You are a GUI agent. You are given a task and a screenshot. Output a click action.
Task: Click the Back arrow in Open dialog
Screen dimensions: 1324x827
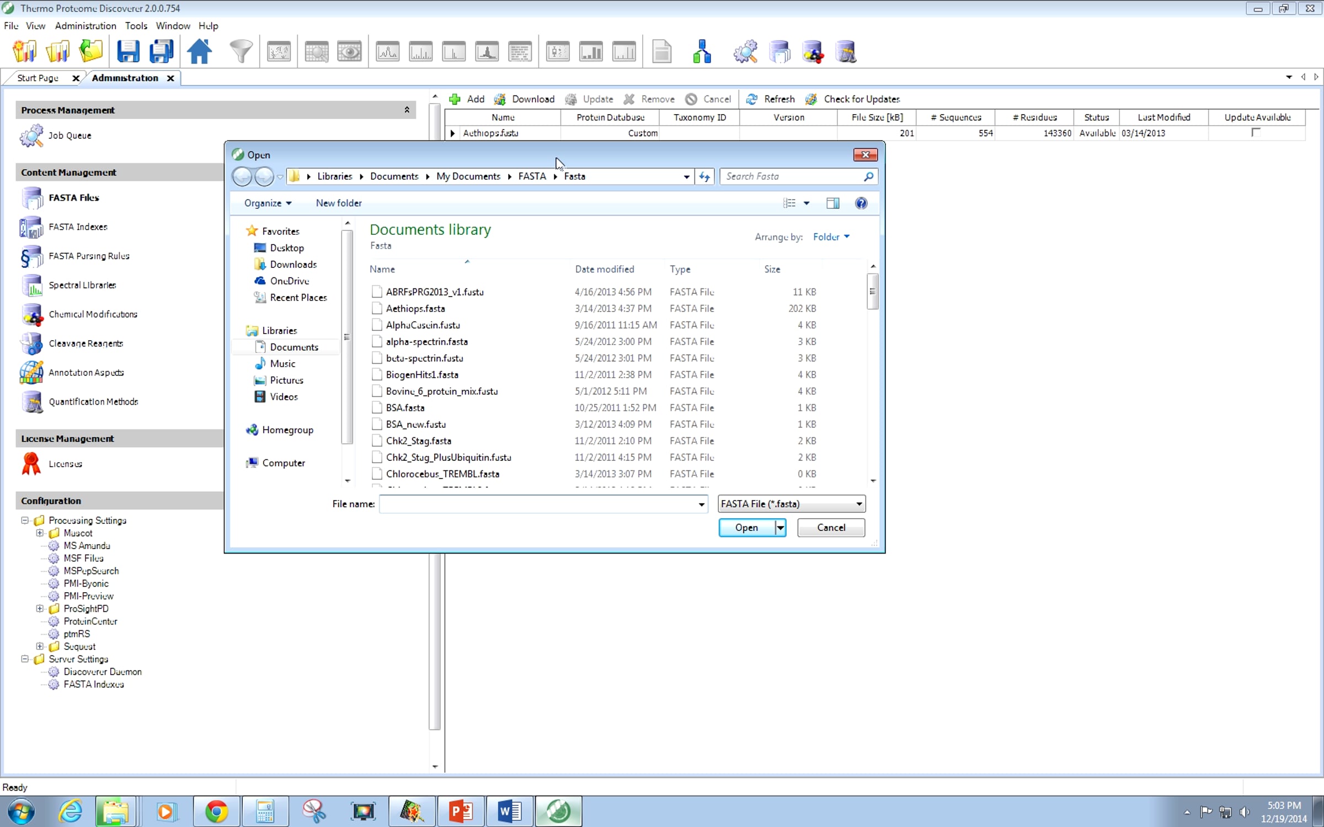(242, 176)
